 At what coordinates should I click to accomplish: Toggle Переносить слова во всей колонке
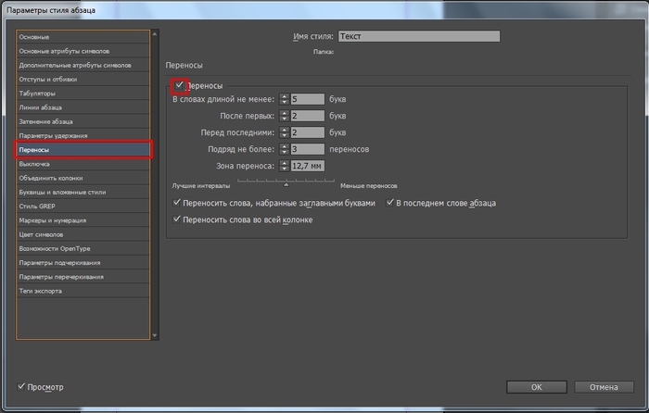(179, 219)
